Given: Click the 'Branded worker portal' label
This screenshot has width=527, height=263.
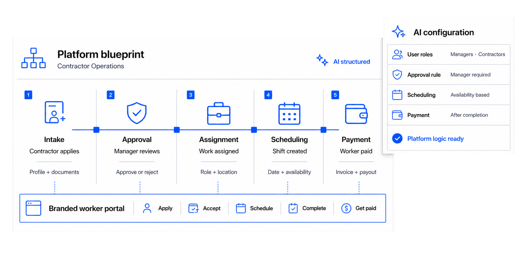Looking at the screenshot, I should [86, 208].
